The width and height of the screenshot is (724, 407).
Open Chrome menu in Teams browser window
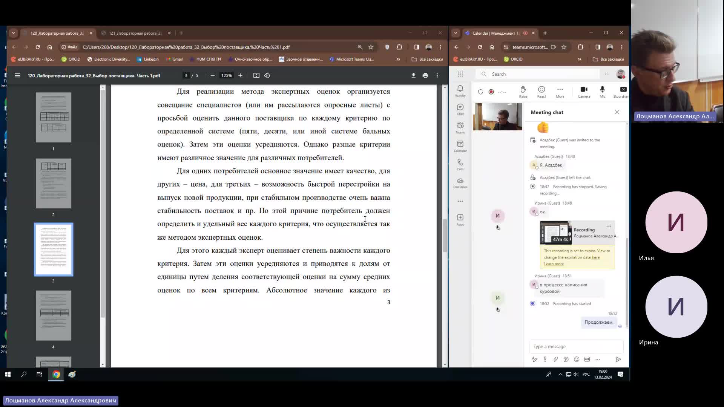pos(622,47)
